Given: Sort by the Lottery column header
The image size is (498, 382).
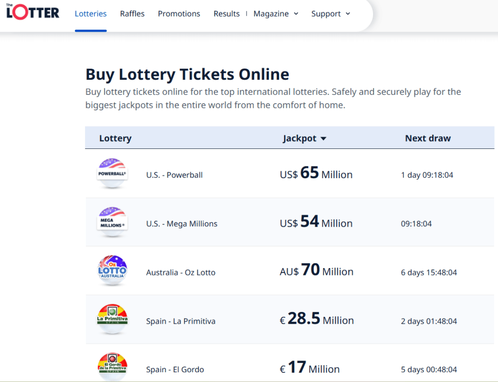Looking at the screenshot, I should (x=115, y=138).
